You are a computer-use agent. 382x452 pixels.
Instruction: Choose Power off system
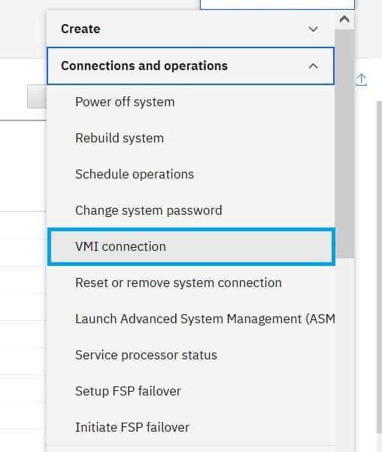(191, 102)
